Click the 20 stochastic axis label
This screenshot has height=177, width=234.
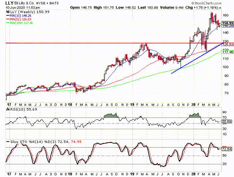[224, 164]
